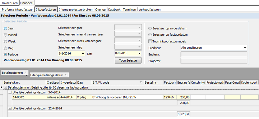Select the Jaar radio button
This screenshot has width=259, height=119.
tap(6, 28)
